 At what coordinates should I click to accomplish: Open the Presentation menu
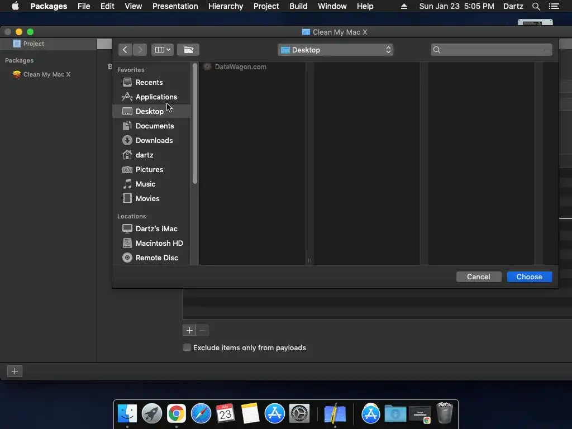pos(175,6)
